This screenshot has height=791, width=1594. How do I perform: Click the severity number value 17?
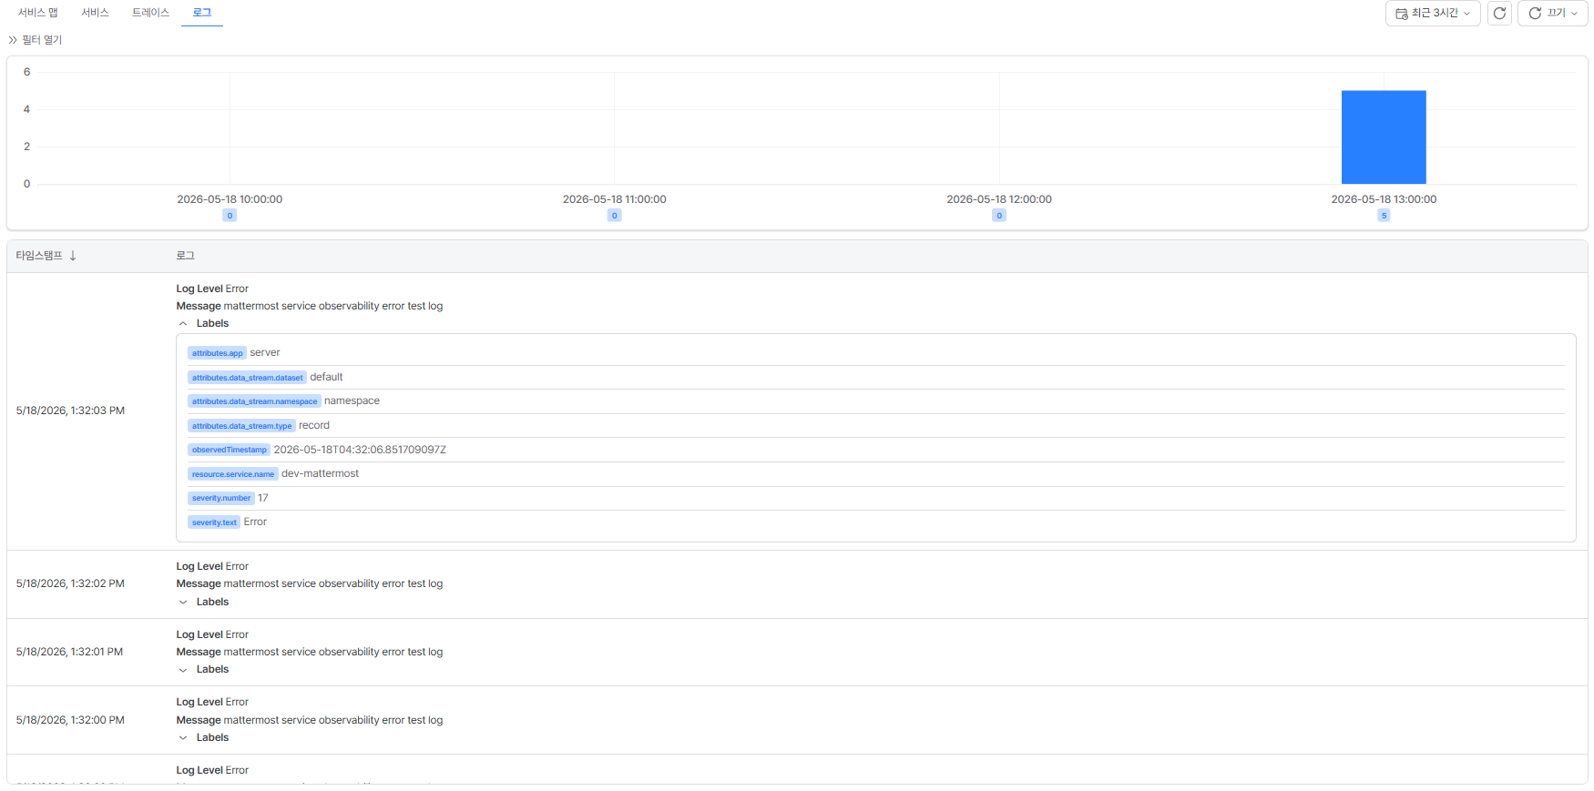263,498
